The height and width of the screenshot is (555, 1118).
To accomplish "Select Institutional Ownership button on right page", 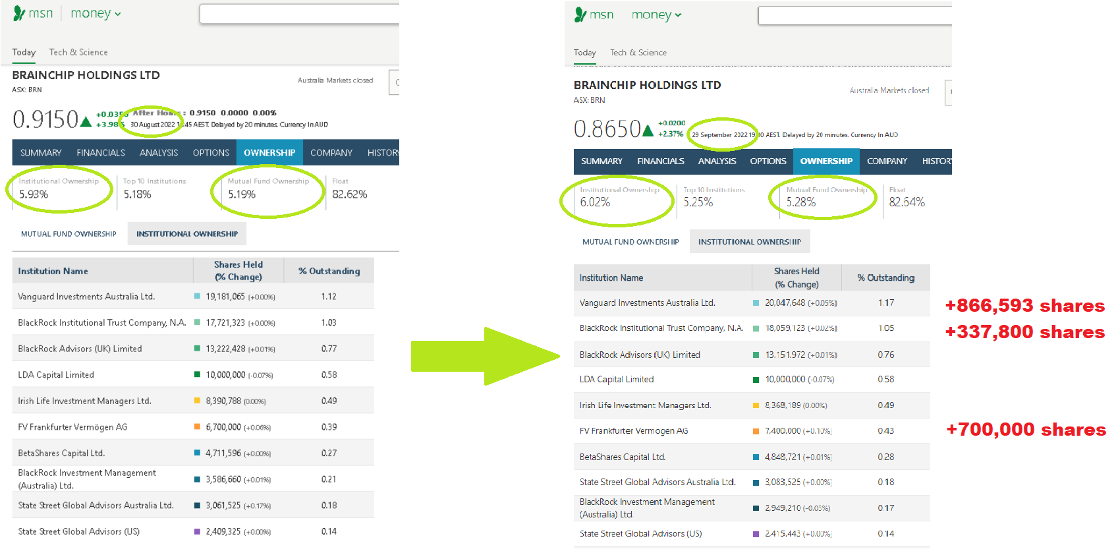I will click(x=749, y=242).
